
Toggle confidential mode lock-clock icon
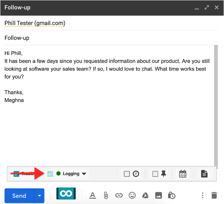pos(172,195)
